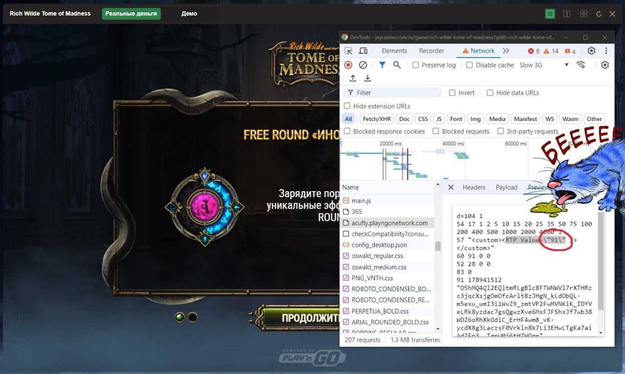Toggle the device toolbar icon
The image size is (625, 374).
click(x=363, y=51)
